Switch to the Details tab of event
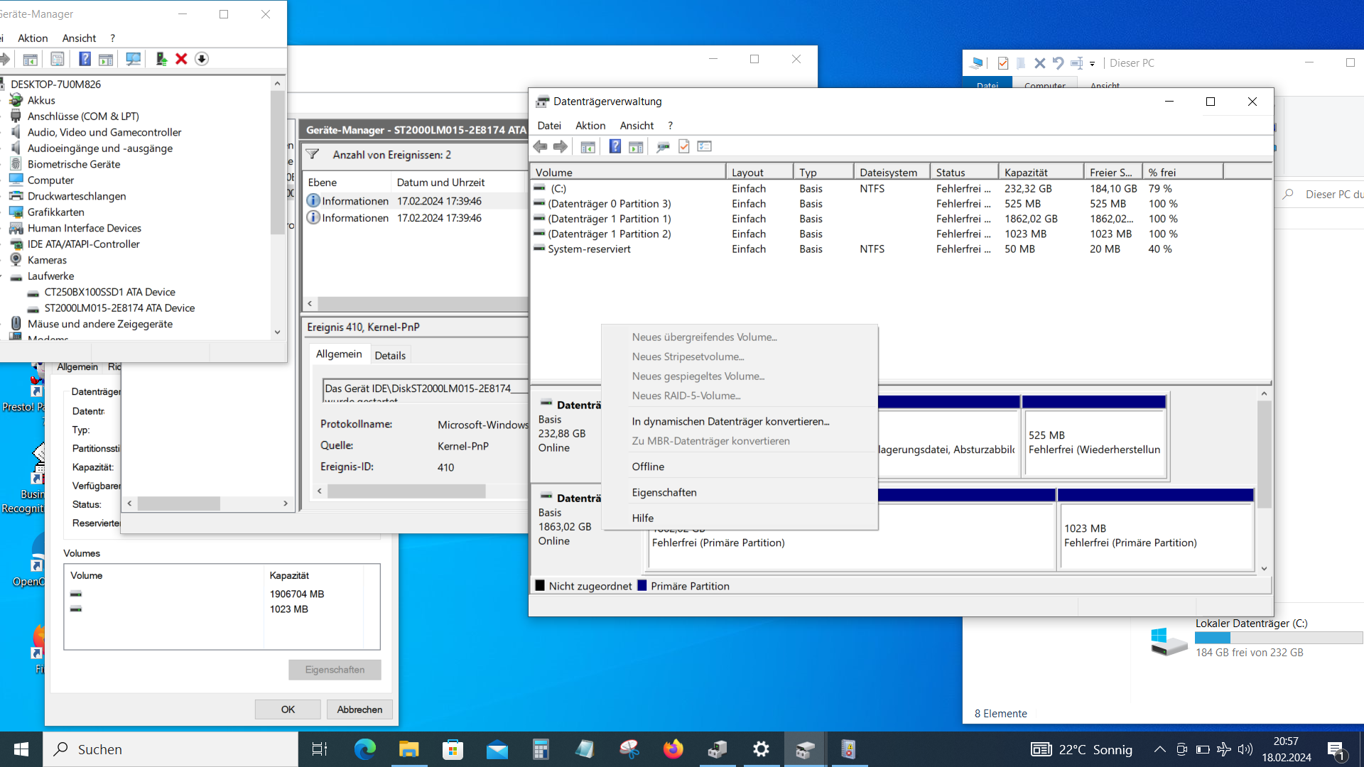Screen dimensions: 1364x767 point(390,355)
